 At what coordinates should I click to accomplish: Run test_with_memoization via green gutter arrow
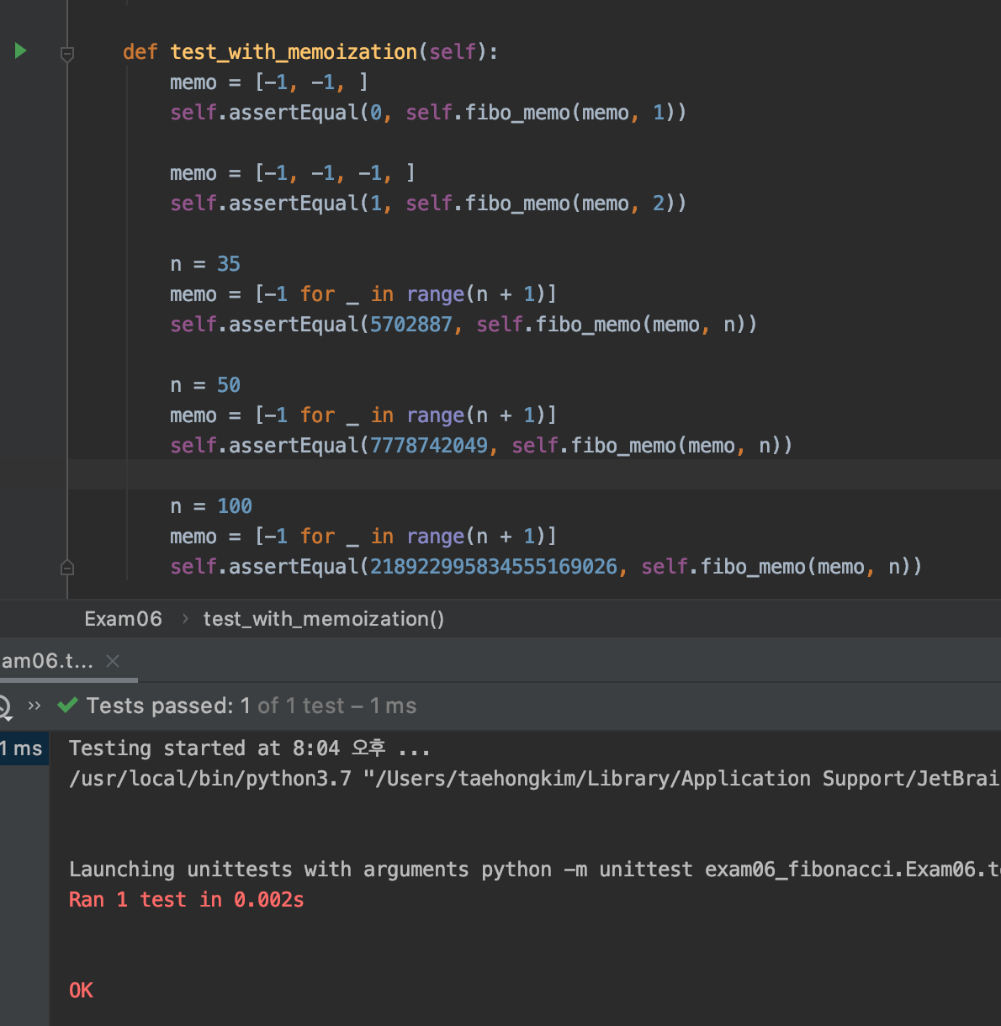[x=21, y=51]
